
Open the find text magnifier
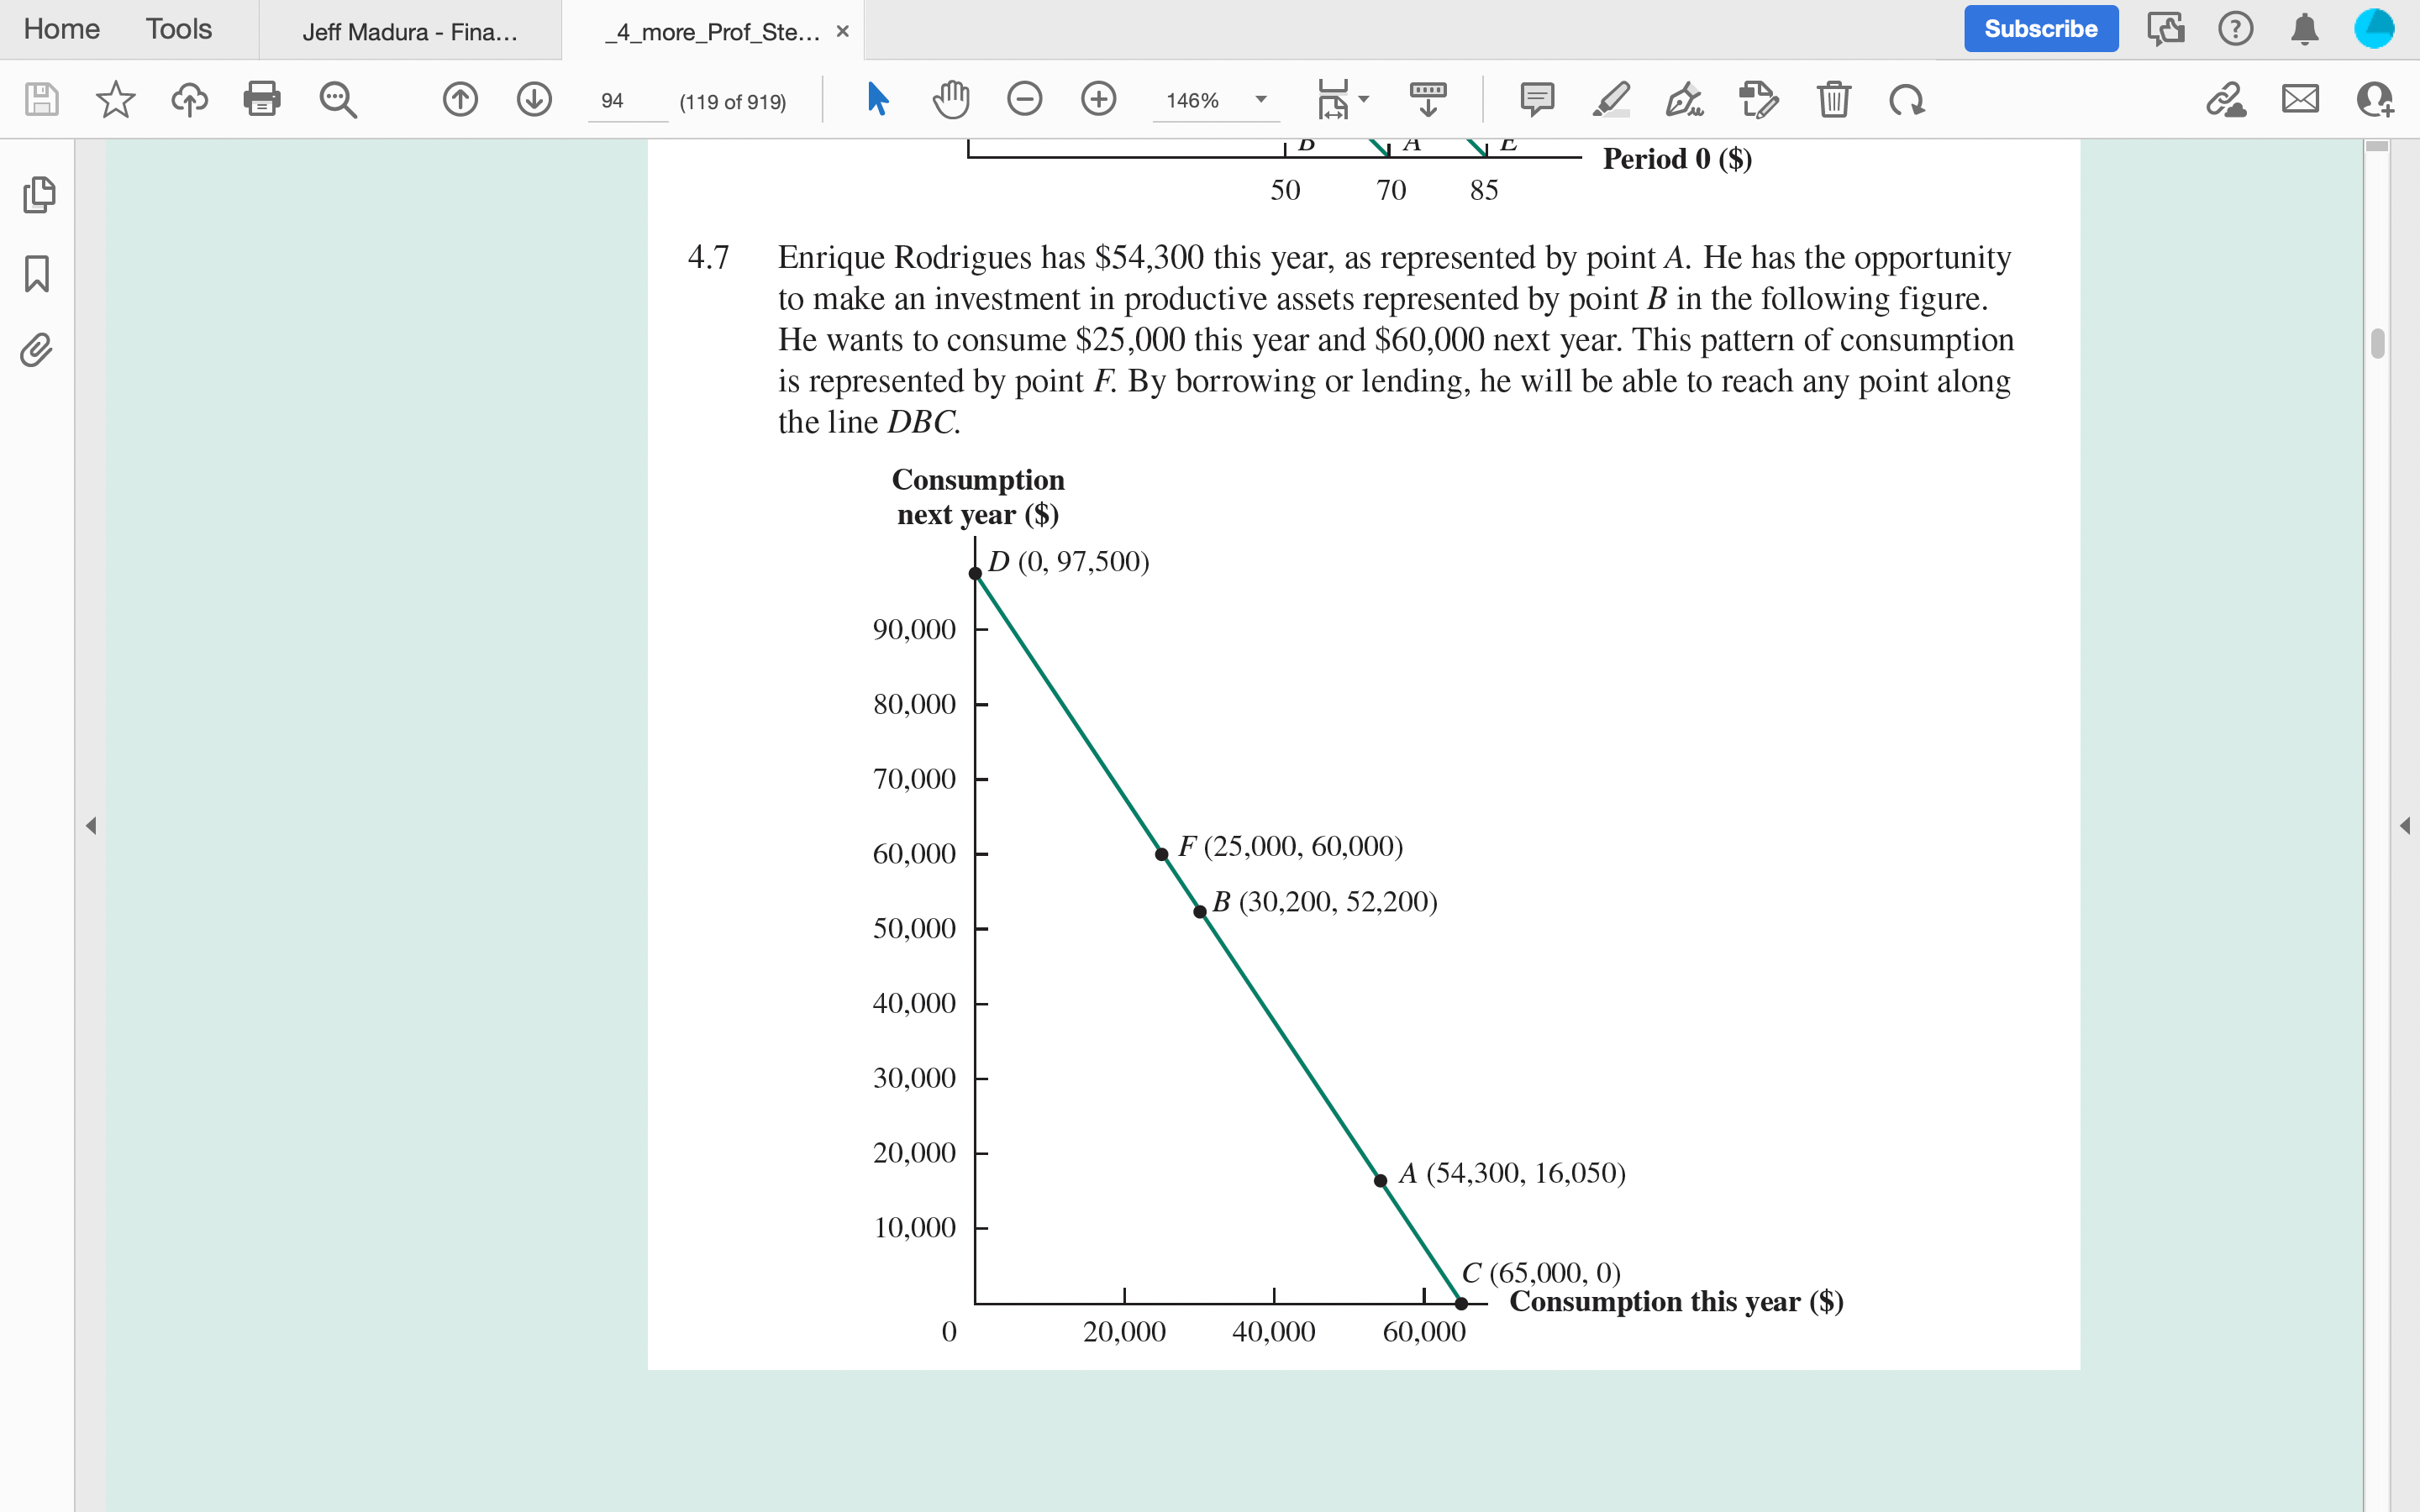click(x=338, y=99)
